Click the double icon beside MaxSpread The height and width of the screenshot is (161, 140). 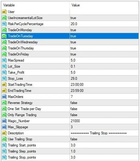(x=4, y=60)
